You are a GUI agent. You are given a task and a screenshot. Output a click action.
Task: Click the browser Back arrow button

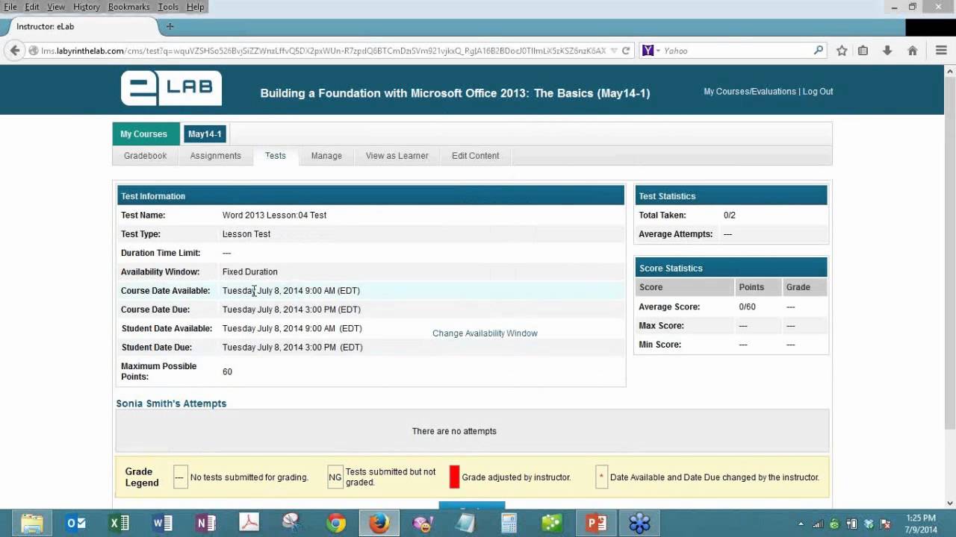15,51
